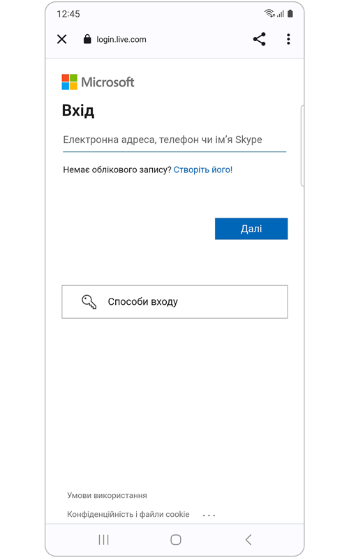349x558 pixels.
Task: Open 'Способи входу' sign-in options
Action: tap(174, 302)
